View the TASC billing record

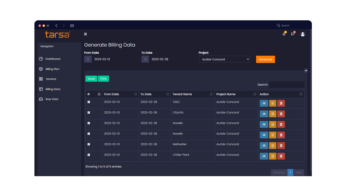pyautogui.click(x=264, y=103)
